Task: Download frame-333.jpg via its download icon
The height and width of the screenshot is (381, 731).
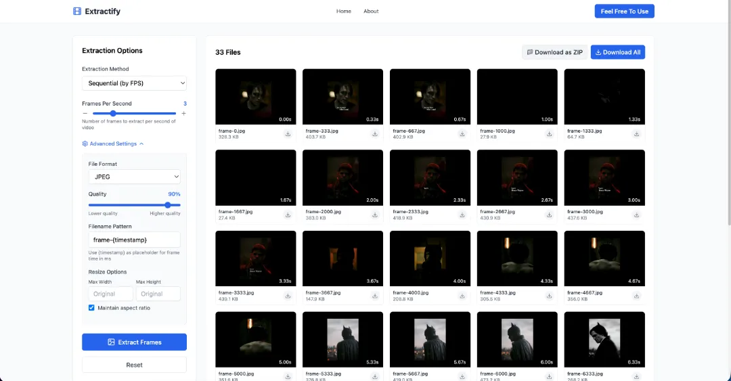Action: tap(375, 134)
